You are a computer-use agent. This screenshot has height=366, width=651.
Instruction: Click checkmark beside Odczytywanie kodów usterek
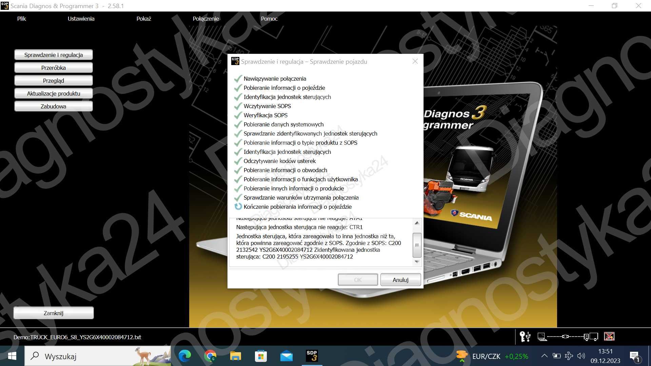point(238,161)
